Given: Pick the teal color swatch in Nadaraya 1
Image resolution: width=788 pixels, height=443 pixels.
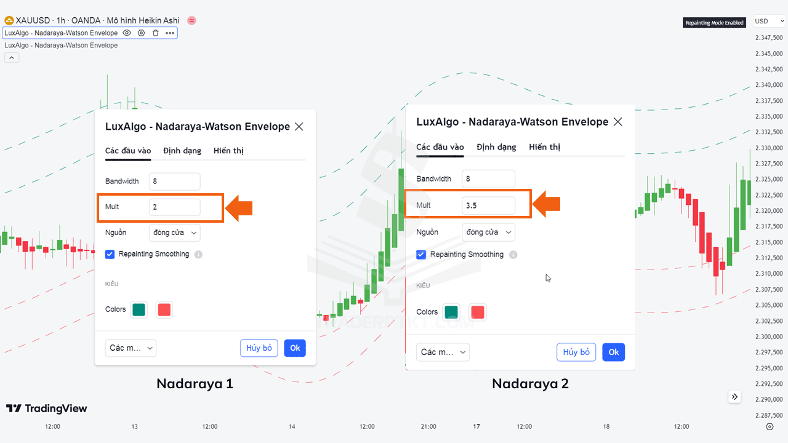Looking at the screenshot, I should pyautogui.click(x=139, y=309).
